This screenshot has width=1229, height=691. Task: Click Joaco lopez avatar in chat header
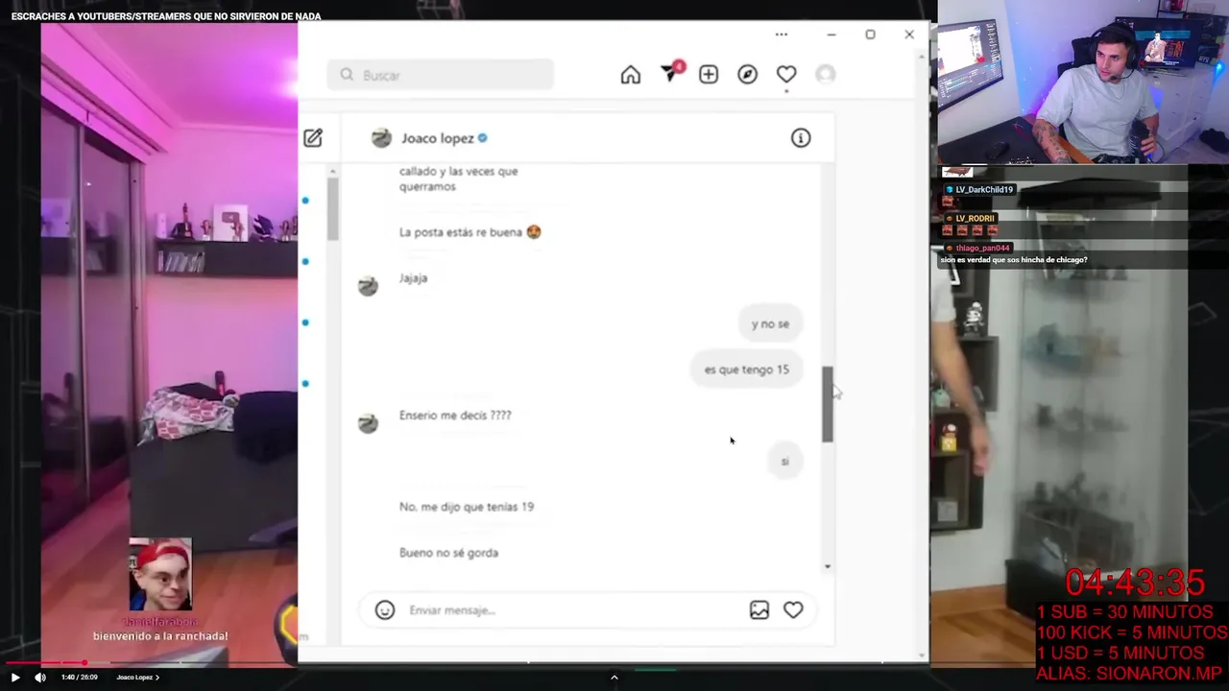pyautogui.click(x=381, y=138)
